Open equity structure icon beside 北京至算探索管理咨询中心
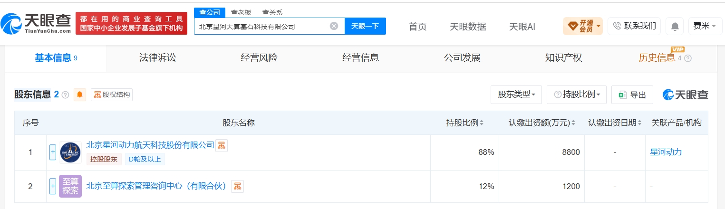The height and width of the screenshot is (209, 725). tap(237, 186)
